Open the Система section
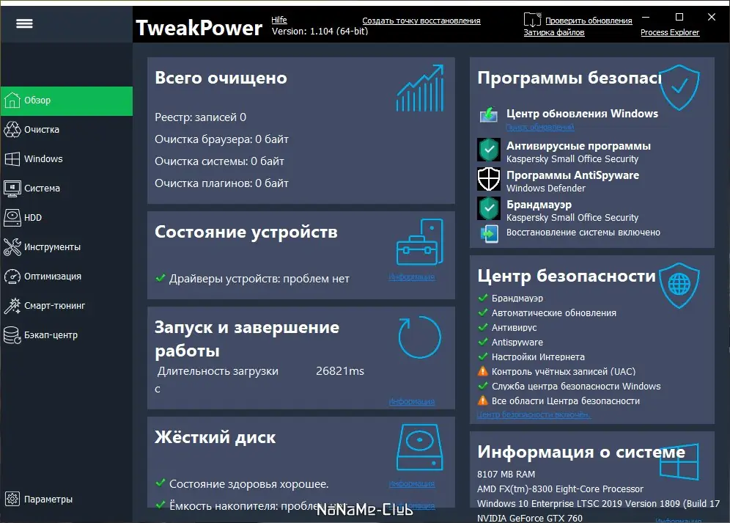Viewport: 730px width, 523px height. coord(44,188)
